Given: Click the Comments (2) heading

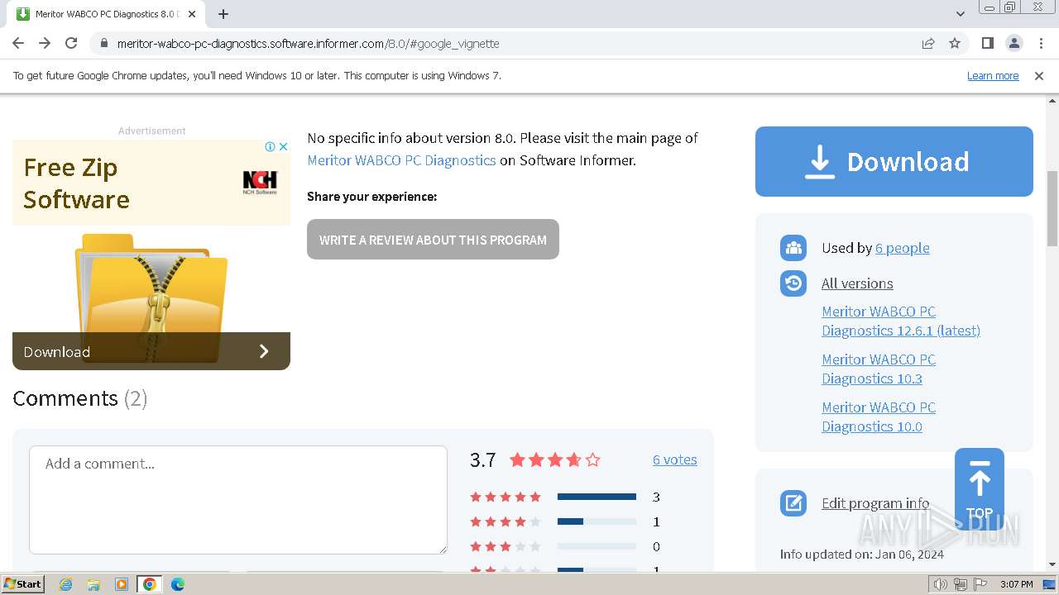Looking at the screenshot, I should point(80,398).
